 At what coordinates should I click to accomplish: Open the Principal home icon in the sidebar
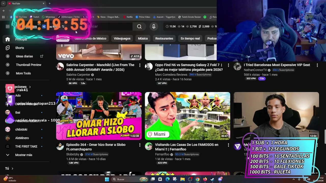[x=8, y=39]
